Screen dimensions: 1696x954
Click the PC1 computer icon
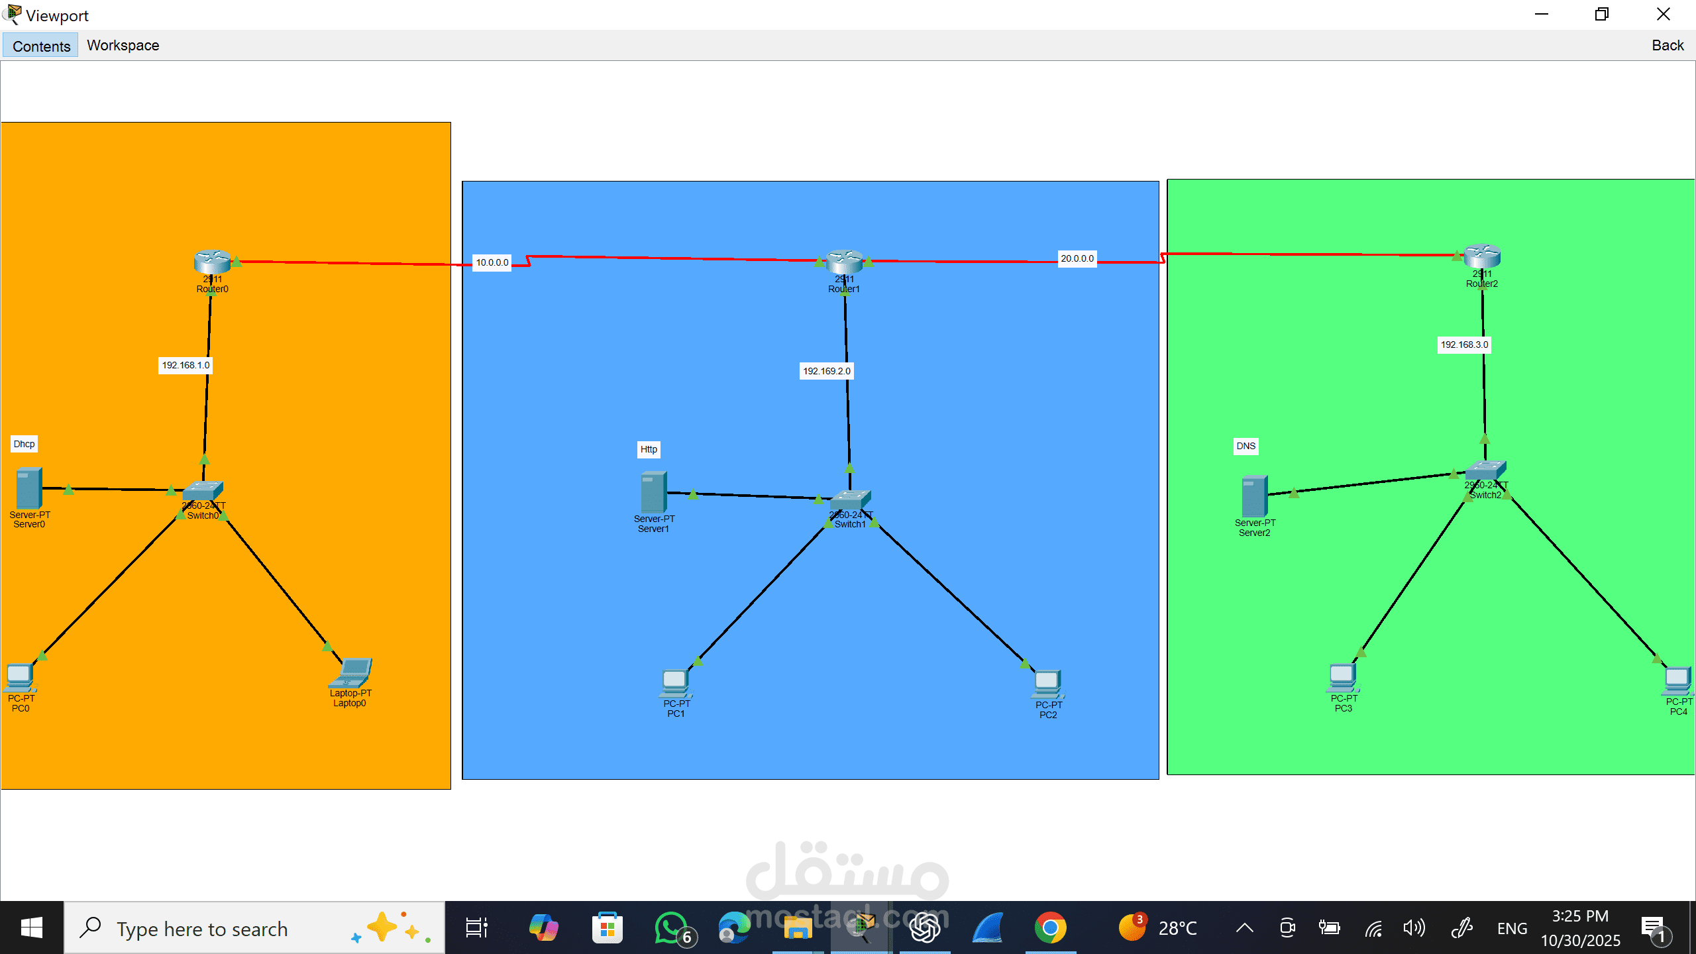click(675, 683)
